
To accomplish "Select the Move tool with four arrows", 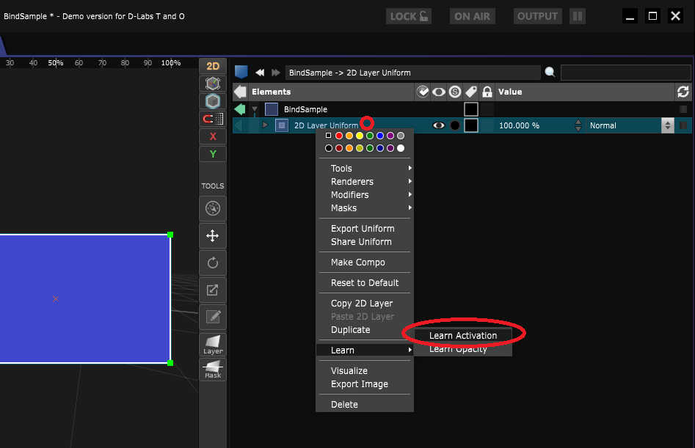I will (x=213, y=235).
